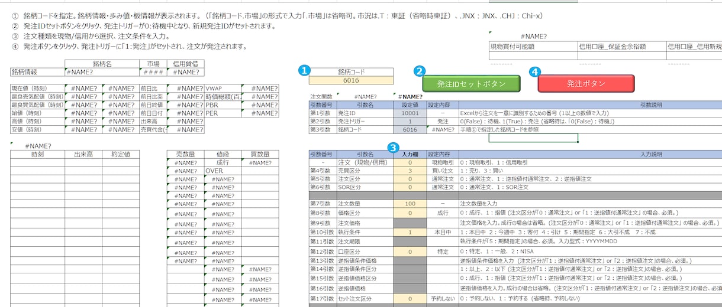Select the 特定 setting cell
Screen dimensions: 722x307
click(x=443, y=252)
